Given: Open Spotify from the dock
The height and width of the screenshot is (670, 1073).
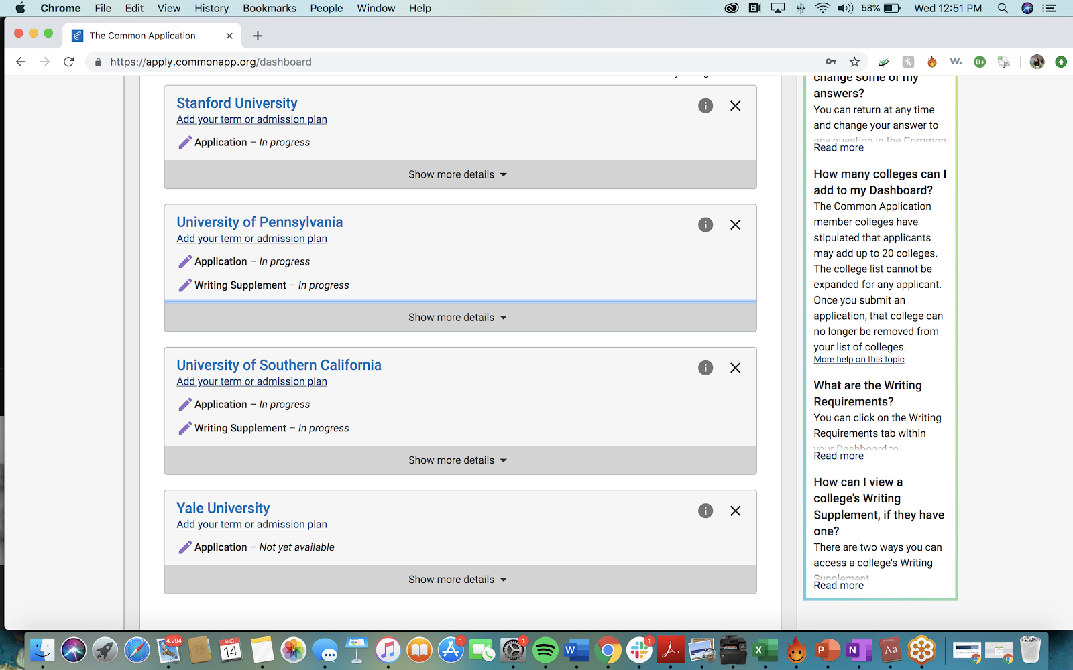Looking at the screenshot, I should pos(545,650).
